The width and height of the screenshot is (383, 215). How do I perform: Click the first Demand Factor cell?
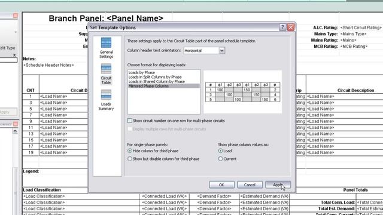click(x=214, y=196)
